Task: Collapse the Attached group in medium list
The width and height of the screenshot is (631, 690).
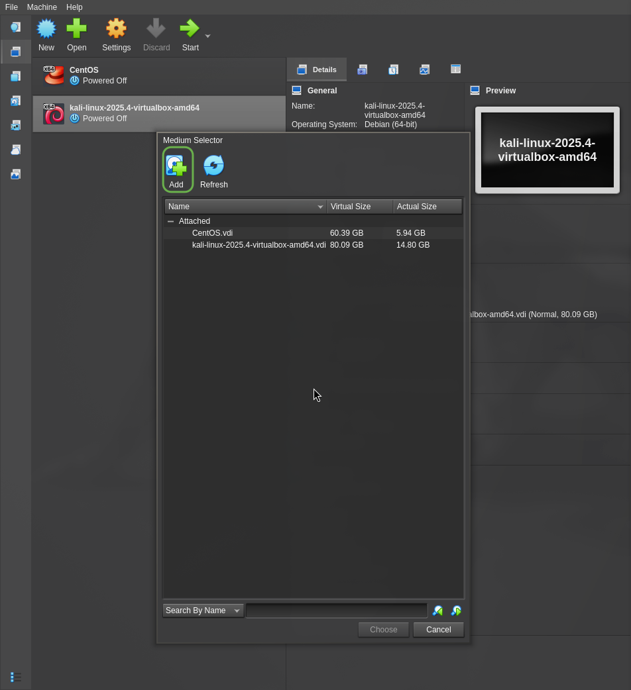Action: point(171,221)
